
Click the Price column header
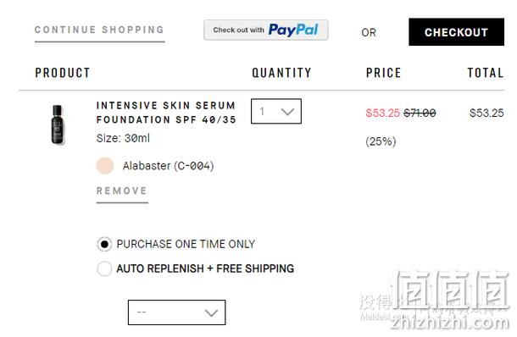click(x=384, y=73)
